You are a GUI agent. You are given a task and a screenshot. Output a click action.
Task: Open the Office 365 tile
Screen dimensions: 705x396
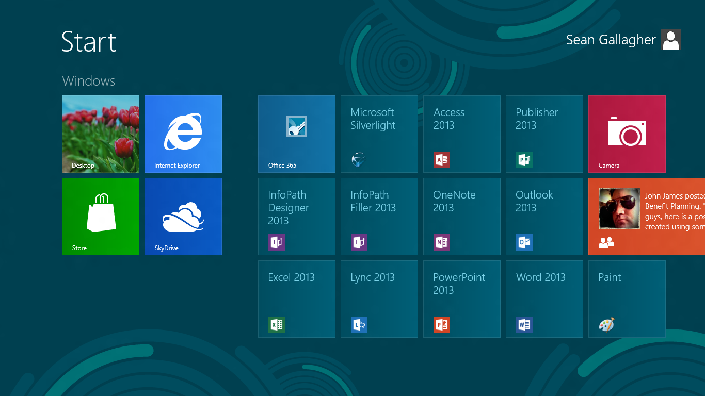[x=296, y=134]
